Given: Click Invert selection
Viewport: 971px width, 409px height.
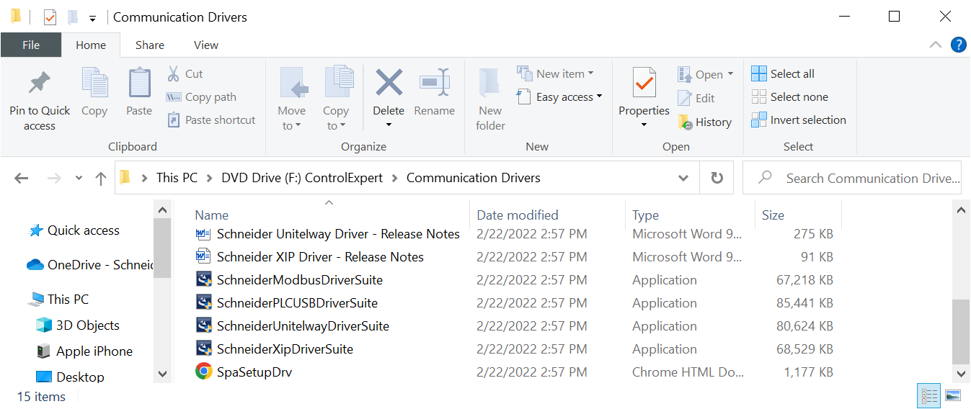Looking at the screenshot, I should [x=799, y=120].
